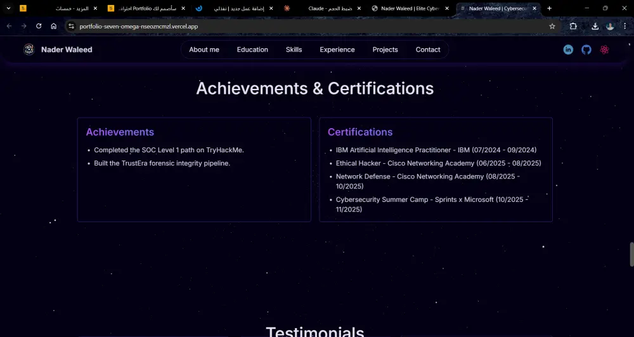Click the IBM Artificial Intelligence Practitioner certification
The height and width of the screenshot is (337, 634).
tap(436, 150)
